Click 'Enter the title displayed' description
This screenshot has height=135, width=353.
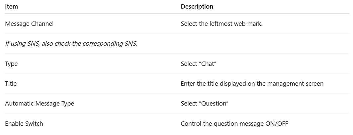[252, 83]
